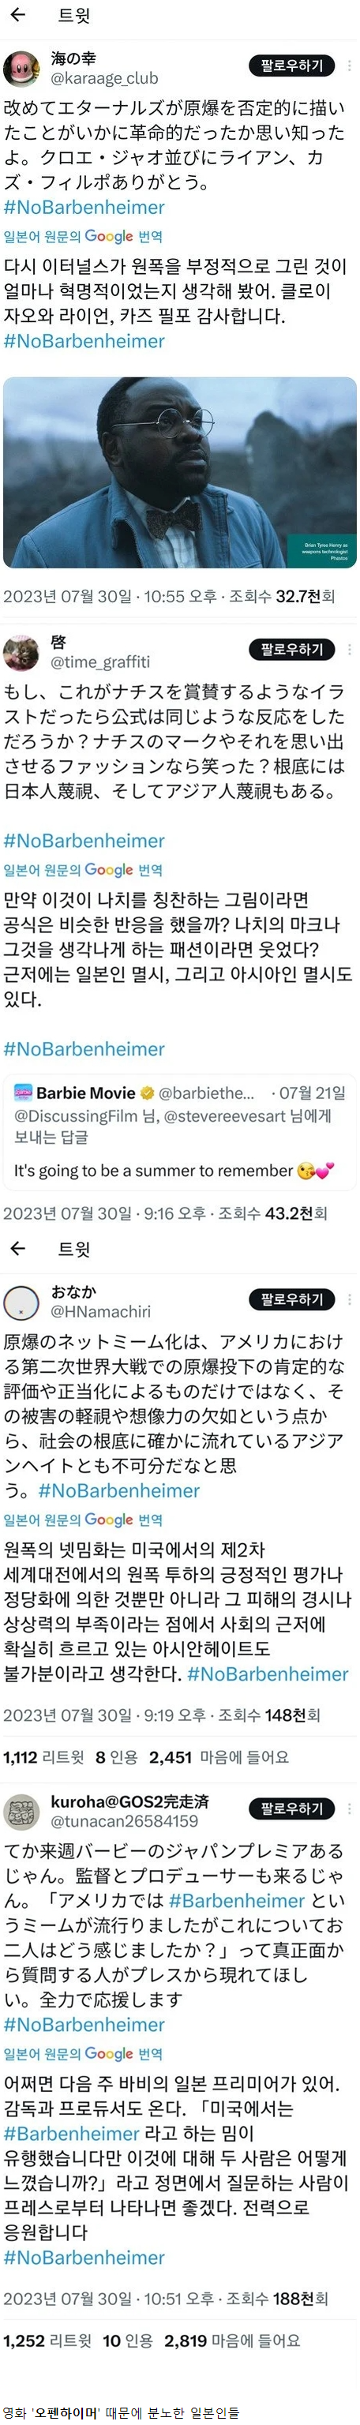Image resolution: width=360 pixels, height=2425 pixels.
Task: Follow @karaage_club with the 팔로우하기 button
Action: (x=291, y=66)
